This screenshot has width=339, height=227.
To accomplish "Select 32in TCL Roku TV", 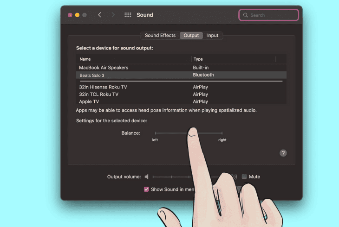I will click(x=181, y=95).
